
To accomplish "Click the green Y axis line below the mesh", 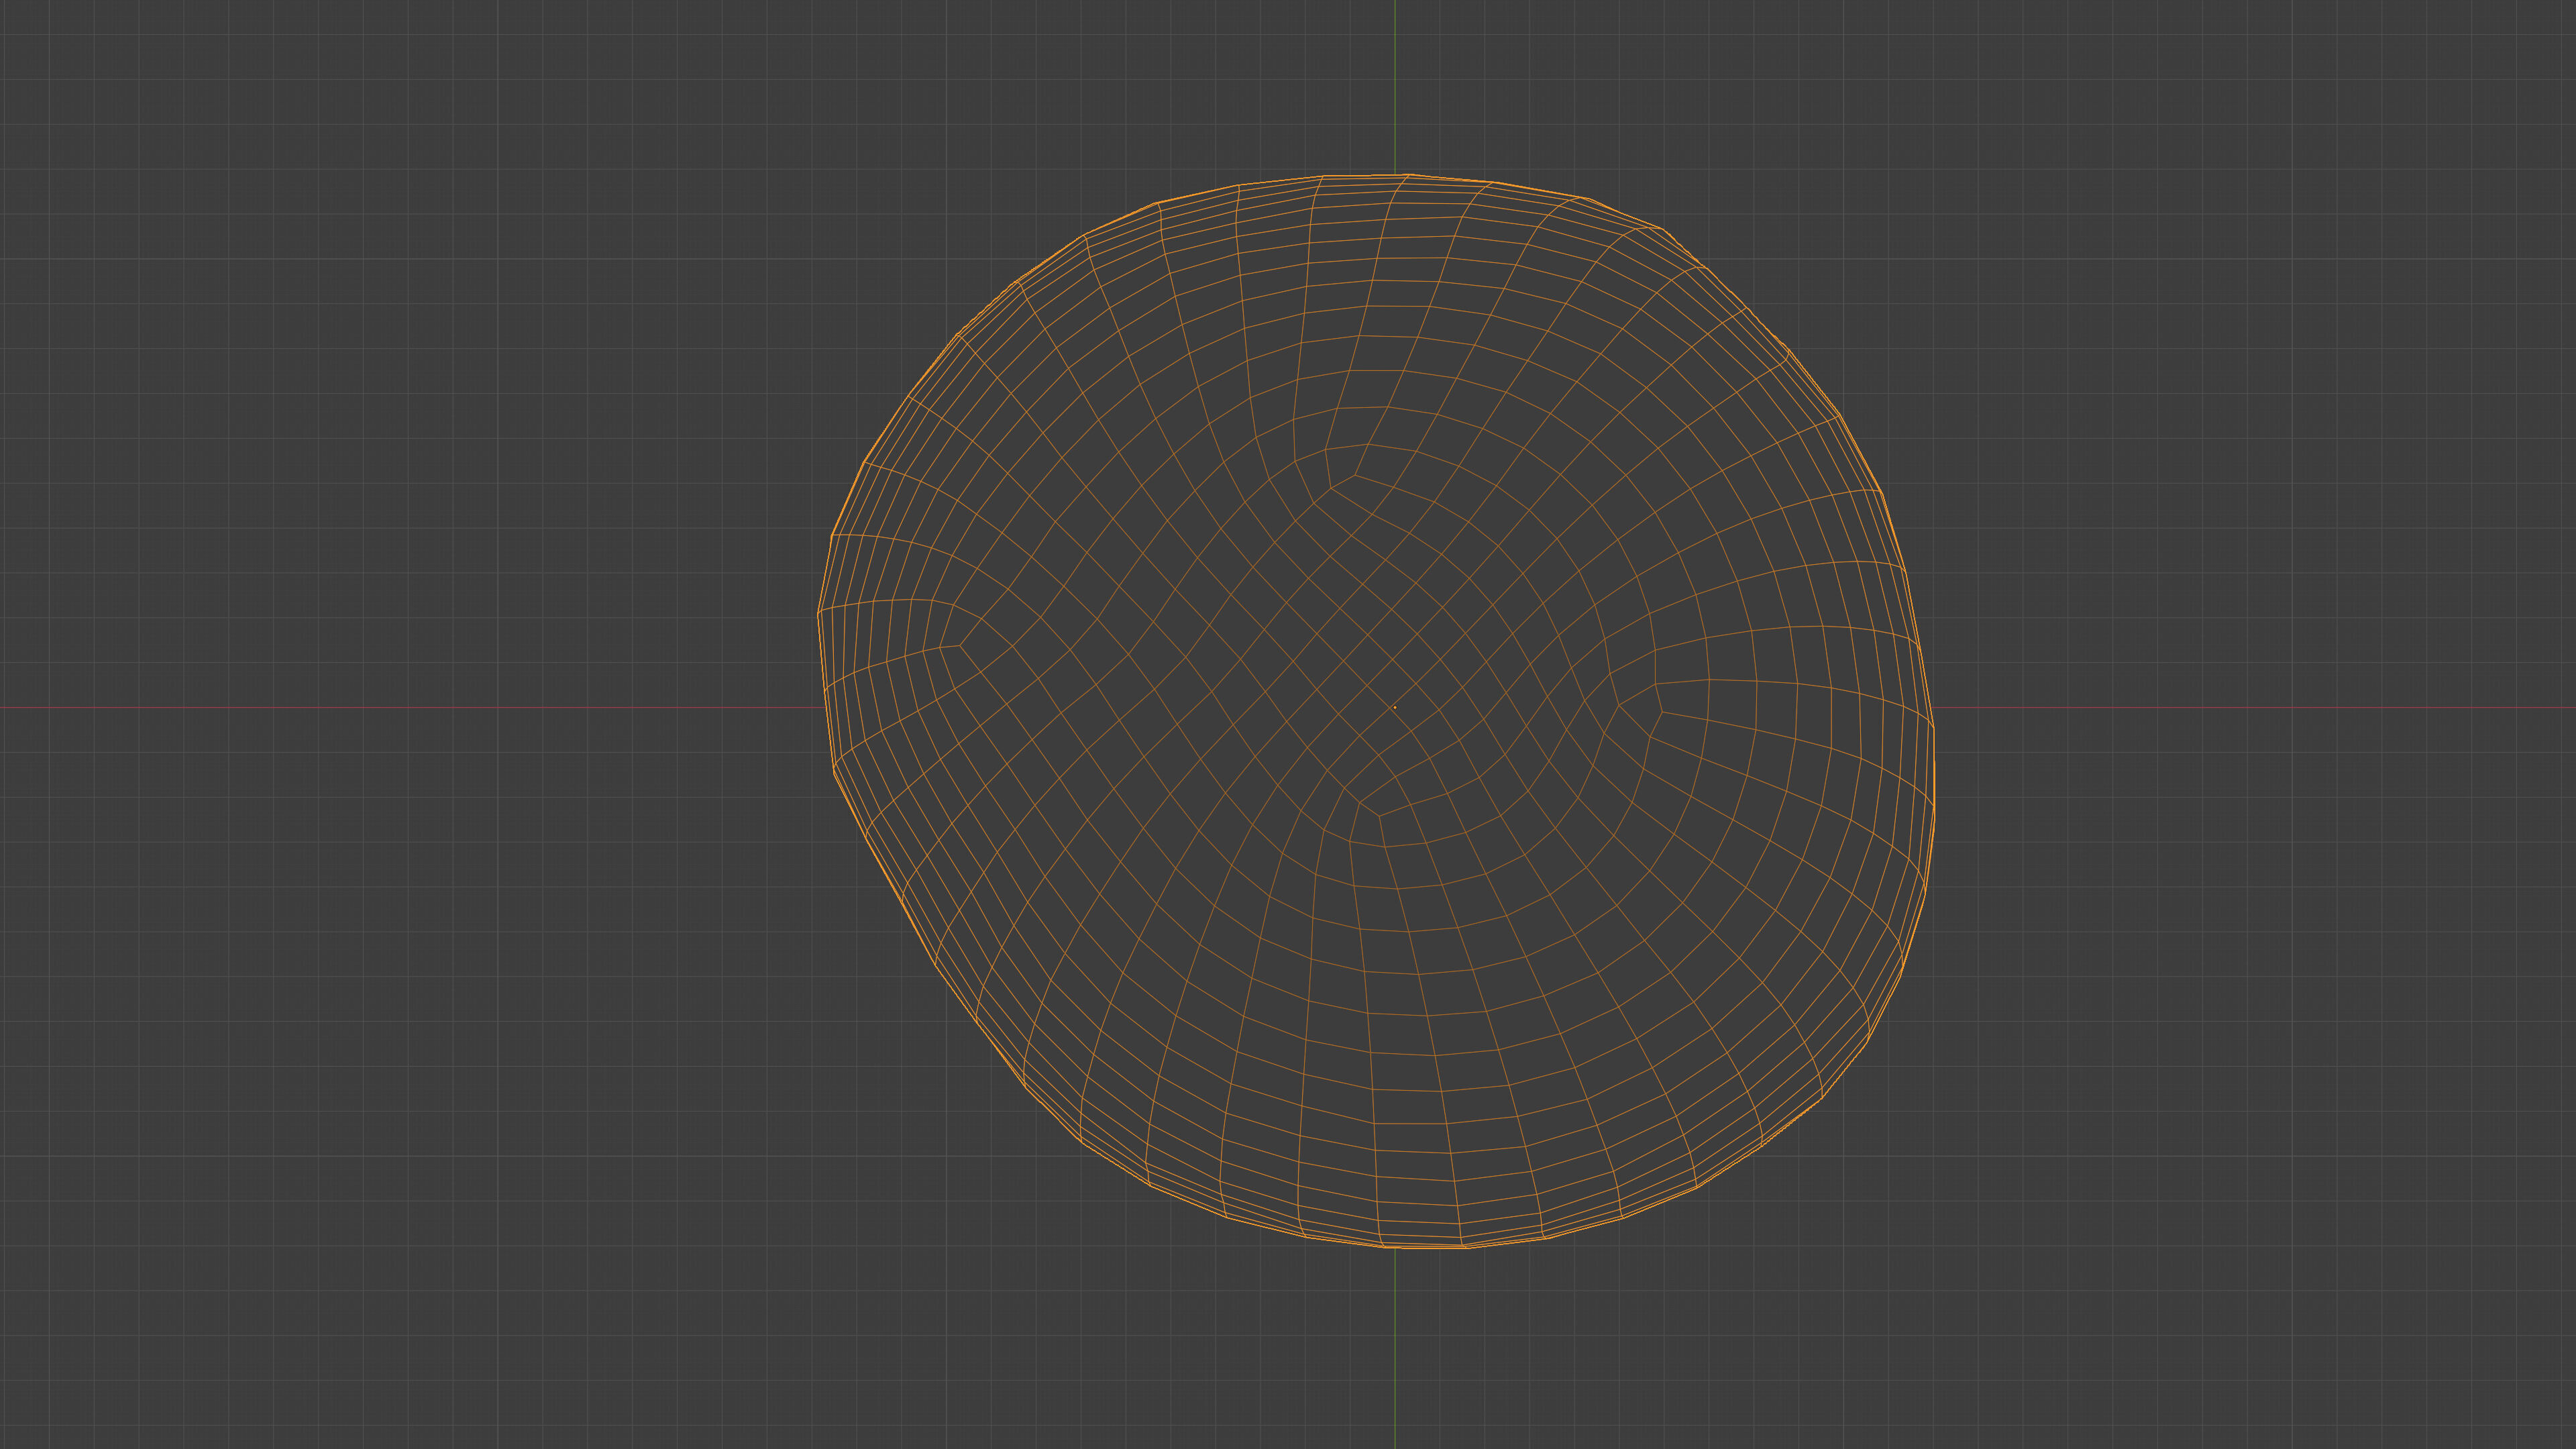I will (1395, 1350).
